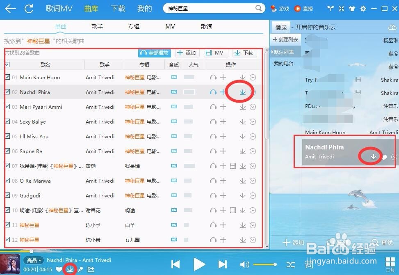
Task: Uncheck 03 Meri Pyaari Ammi
Action: [x=7, y=106]
